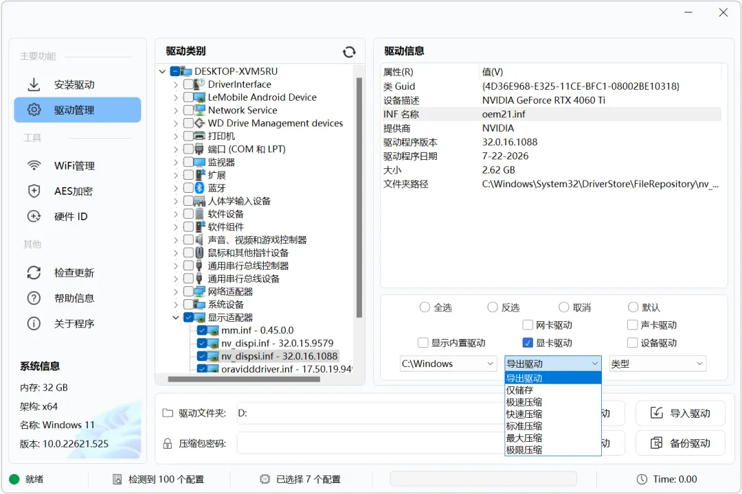Open the C:\Windows path dropdown
The height and width of the screenshot is (494, 742).
(449, 364)
